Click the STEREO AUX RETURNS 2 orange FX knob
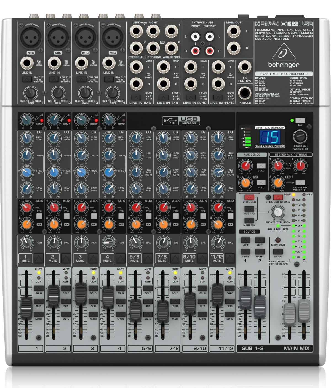Image resolution: width=331 pixels, height=388 pixels. (278, 182)
